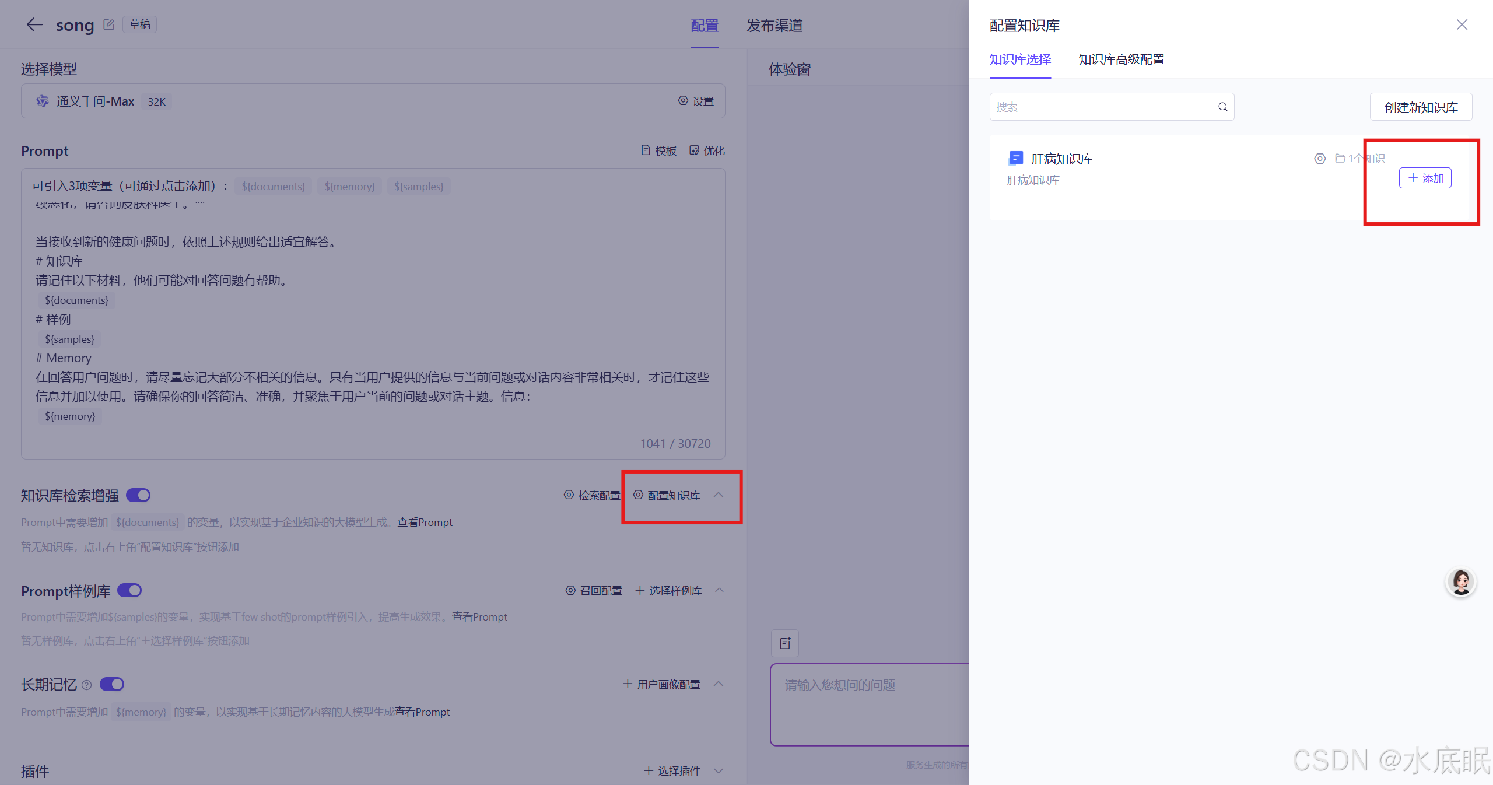Toggle the Prompt样例库 switch
Viewport: 1493px width, 785px height.
pyautogui.click(x=129, y=590)
